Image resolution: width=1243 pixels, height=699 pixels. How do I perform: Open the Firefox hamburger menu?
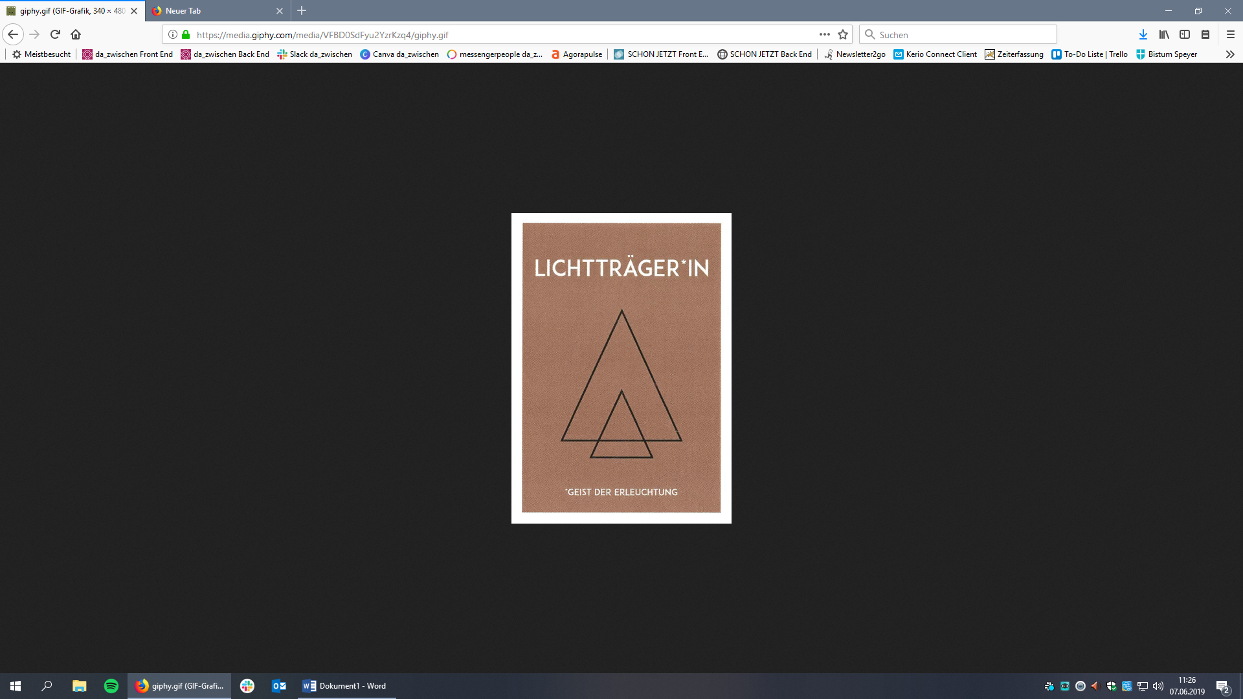pos(1230,35)
